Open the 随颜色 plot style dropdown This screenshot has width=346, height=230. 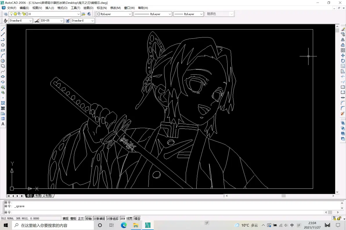(231, 14)
